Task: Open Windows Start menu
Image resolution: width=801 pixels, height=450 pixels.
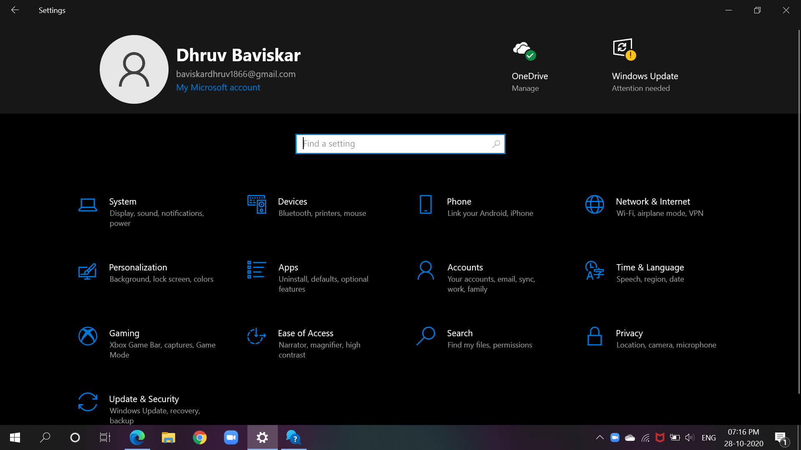Action: [x=15, y=437]
